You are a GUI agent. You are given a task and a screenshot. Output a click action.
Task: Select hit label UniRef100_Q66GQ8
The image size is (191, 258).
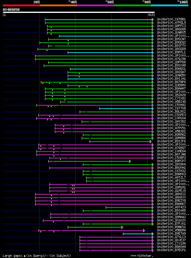[x=171, y=29]
